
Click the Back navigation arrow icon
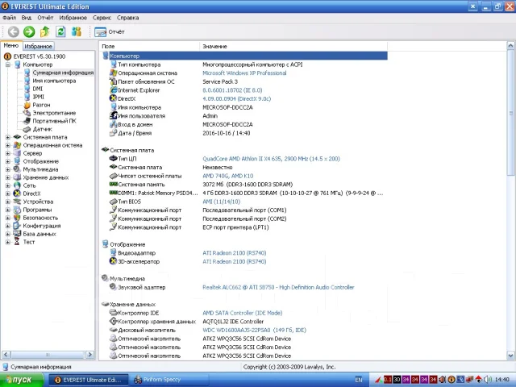click(x=13, y=32)
